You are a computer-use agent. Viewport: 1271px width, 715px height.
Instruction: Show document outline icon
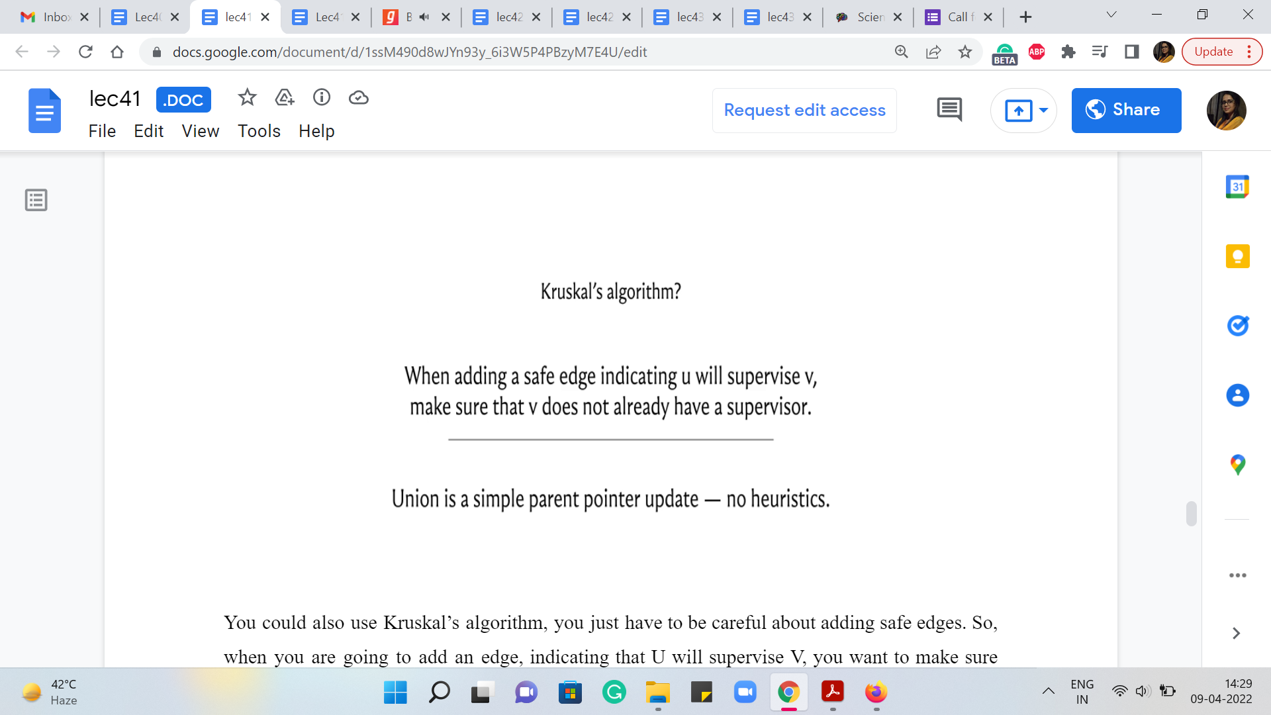(36, 200)
